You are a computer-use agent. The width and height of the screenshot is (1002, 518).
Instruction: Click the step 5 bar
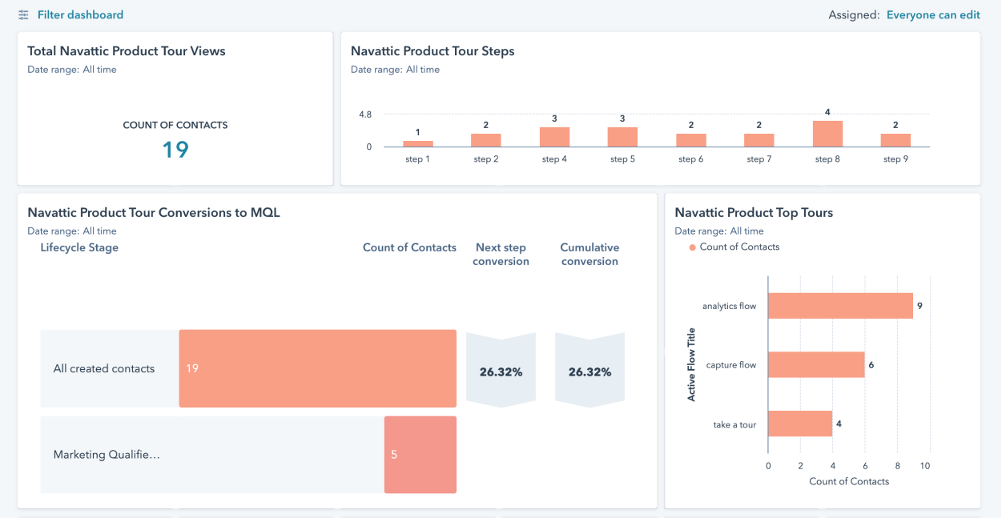622,137
